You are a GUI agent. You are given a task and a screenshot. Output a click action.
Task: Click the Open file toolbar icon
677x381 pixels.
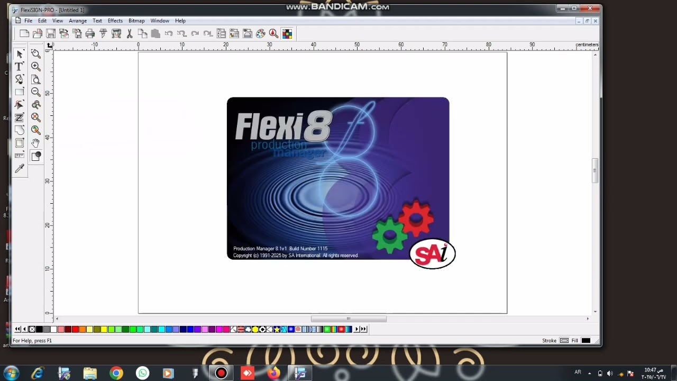pyautogui.click(x=38, y=34)
